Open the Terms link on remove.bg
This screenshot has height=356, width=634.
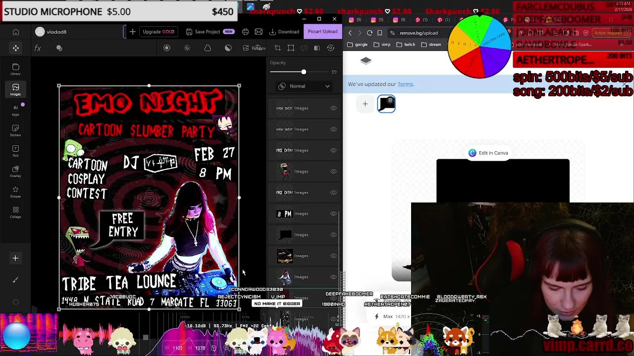[405, 84]
